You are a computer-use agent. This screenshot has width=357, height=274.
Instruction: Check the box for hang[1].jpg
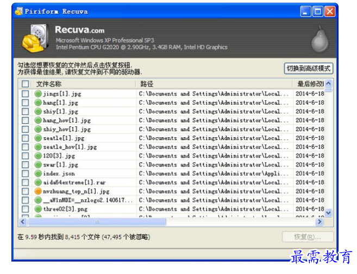pos(26,103)
